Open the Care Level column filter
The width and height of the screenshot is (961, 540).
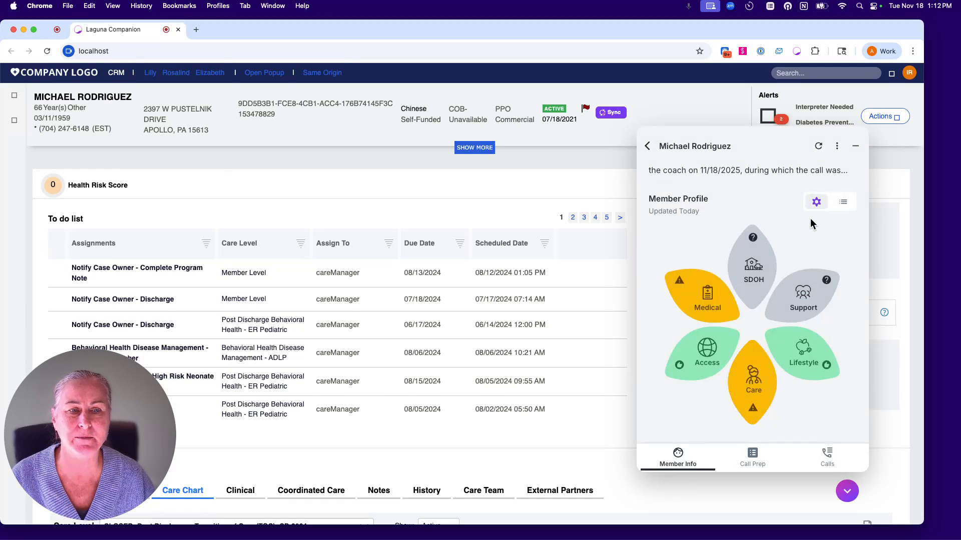pyautogui.click(x=301, y=244)
